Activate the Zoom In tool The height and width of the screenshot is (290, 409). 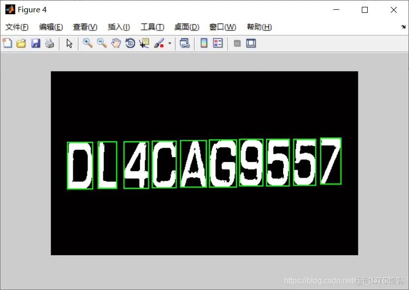coord(88,43)
